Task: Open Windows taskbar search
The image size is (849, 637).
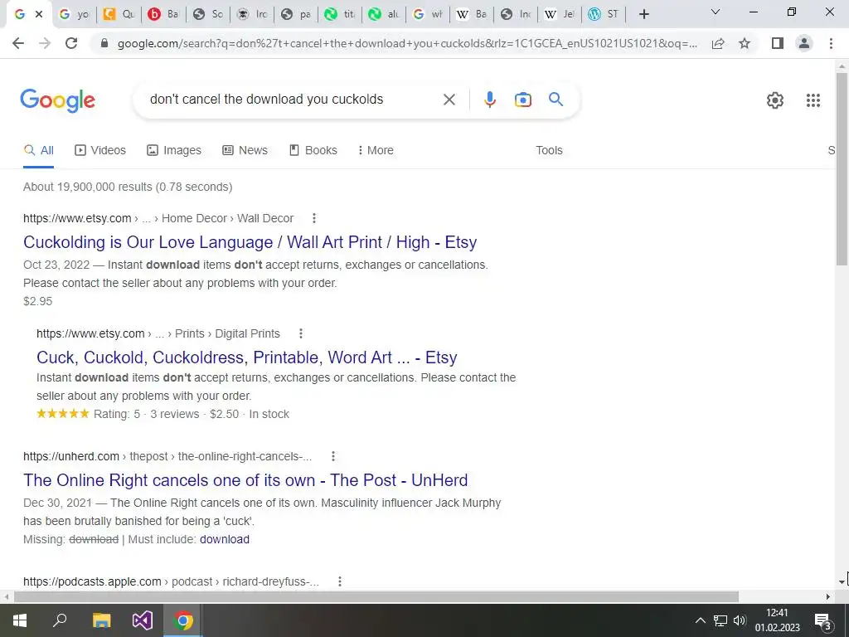Action: point(60,620)
